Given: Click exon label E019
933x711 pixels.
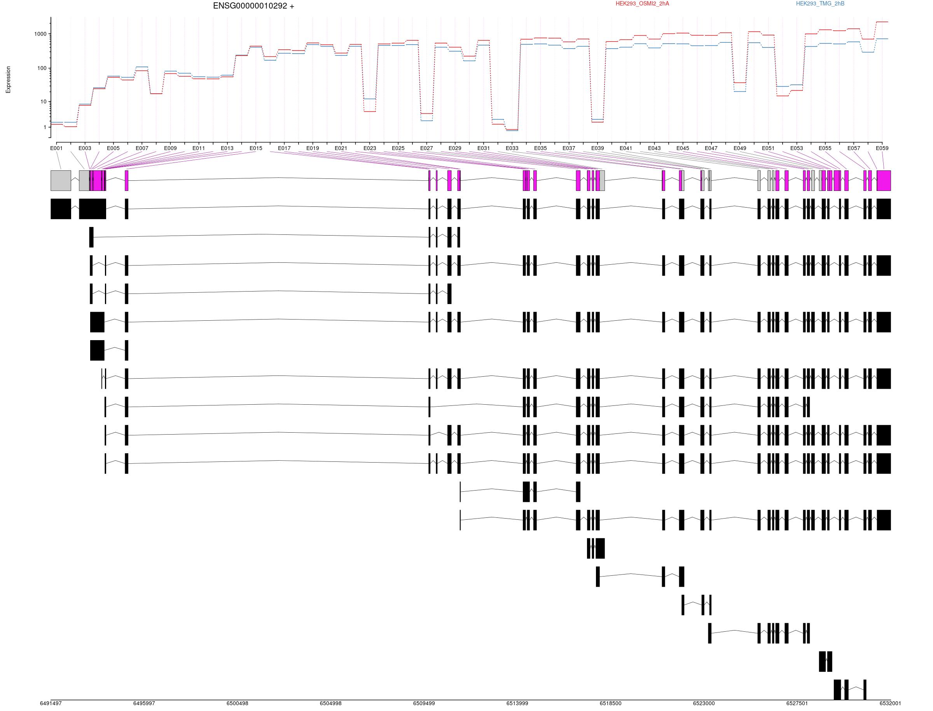Looking at the screenshot, I should [312, 148].
